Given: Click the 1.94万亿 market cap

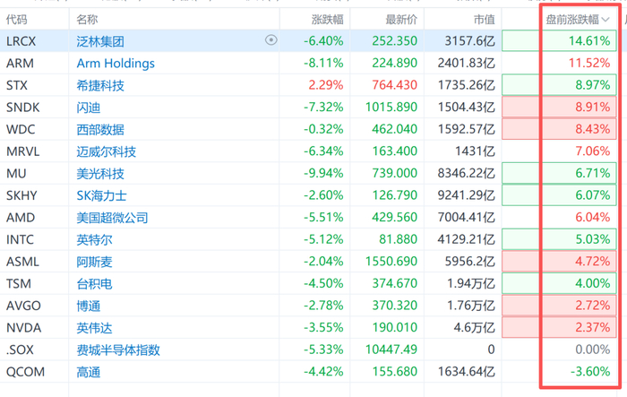Looking at the screenshot, I should [471, 283].
